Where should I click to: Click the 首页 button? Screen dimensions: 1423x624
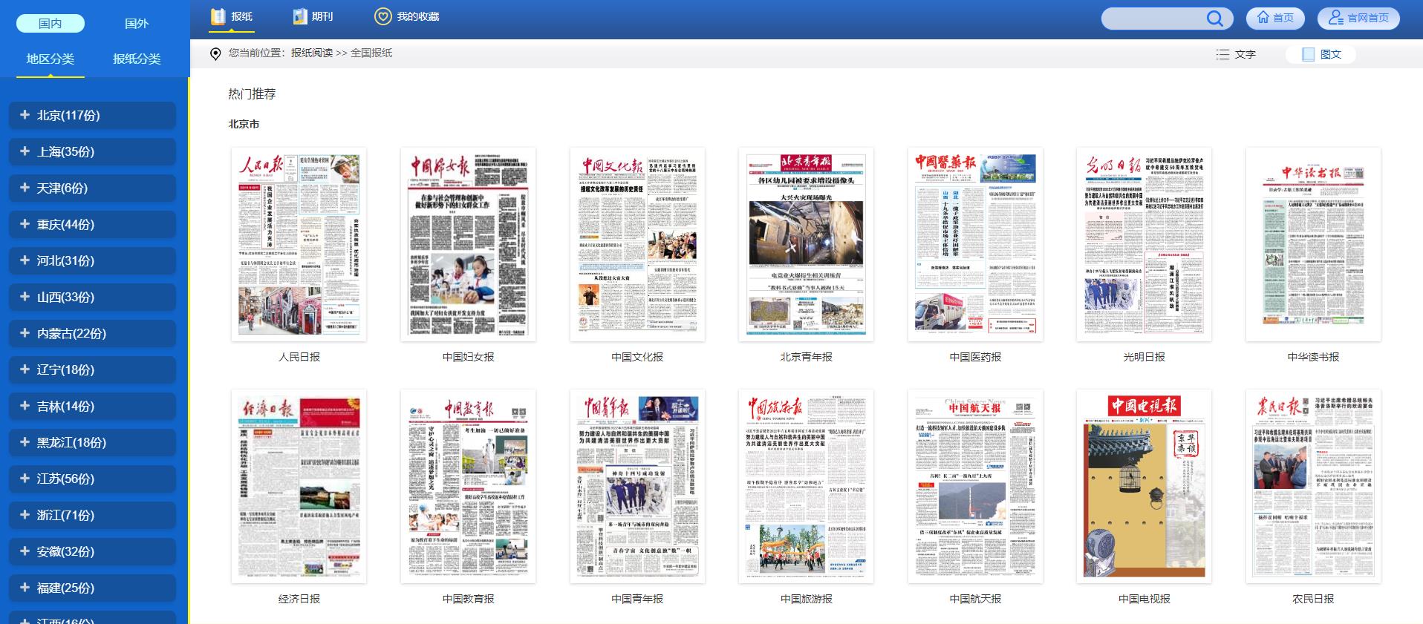1274,18
